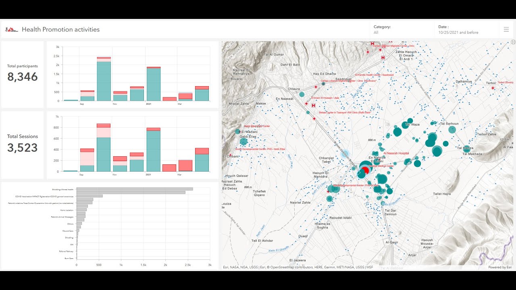Open the Date filter dropdown
Image resolution: width=516 pixels, height=290 pixels.
[x=467, y=29]
